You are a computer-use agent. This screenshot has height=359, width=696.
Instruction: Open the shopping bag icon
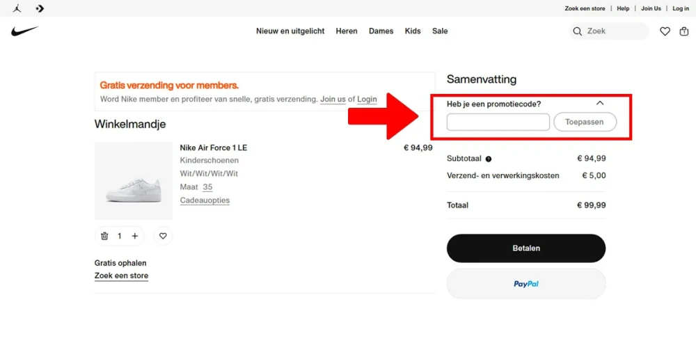(684, 31)
